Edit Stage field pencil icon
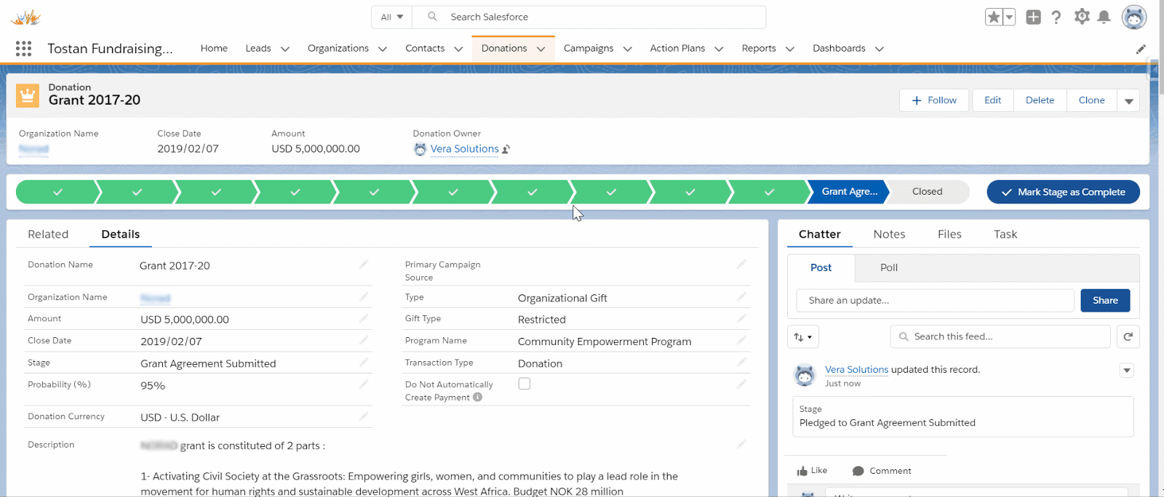Viewport: 1164px width, 497px height. [x=364, y=362]
